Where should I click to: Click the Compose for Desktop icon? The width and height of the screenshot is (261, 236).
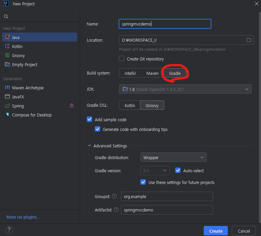pos(7,114)
